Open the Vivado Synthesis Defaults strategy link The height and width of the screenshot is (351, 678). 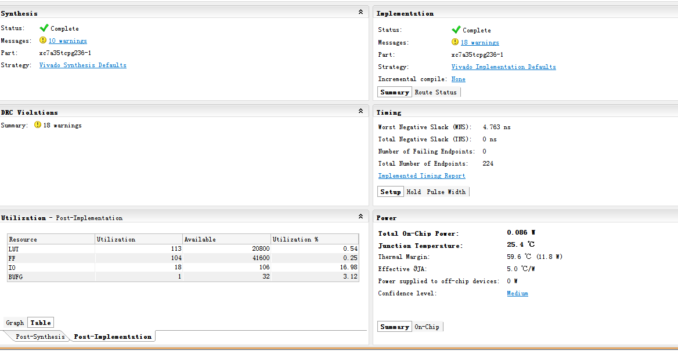pos(82,65)
